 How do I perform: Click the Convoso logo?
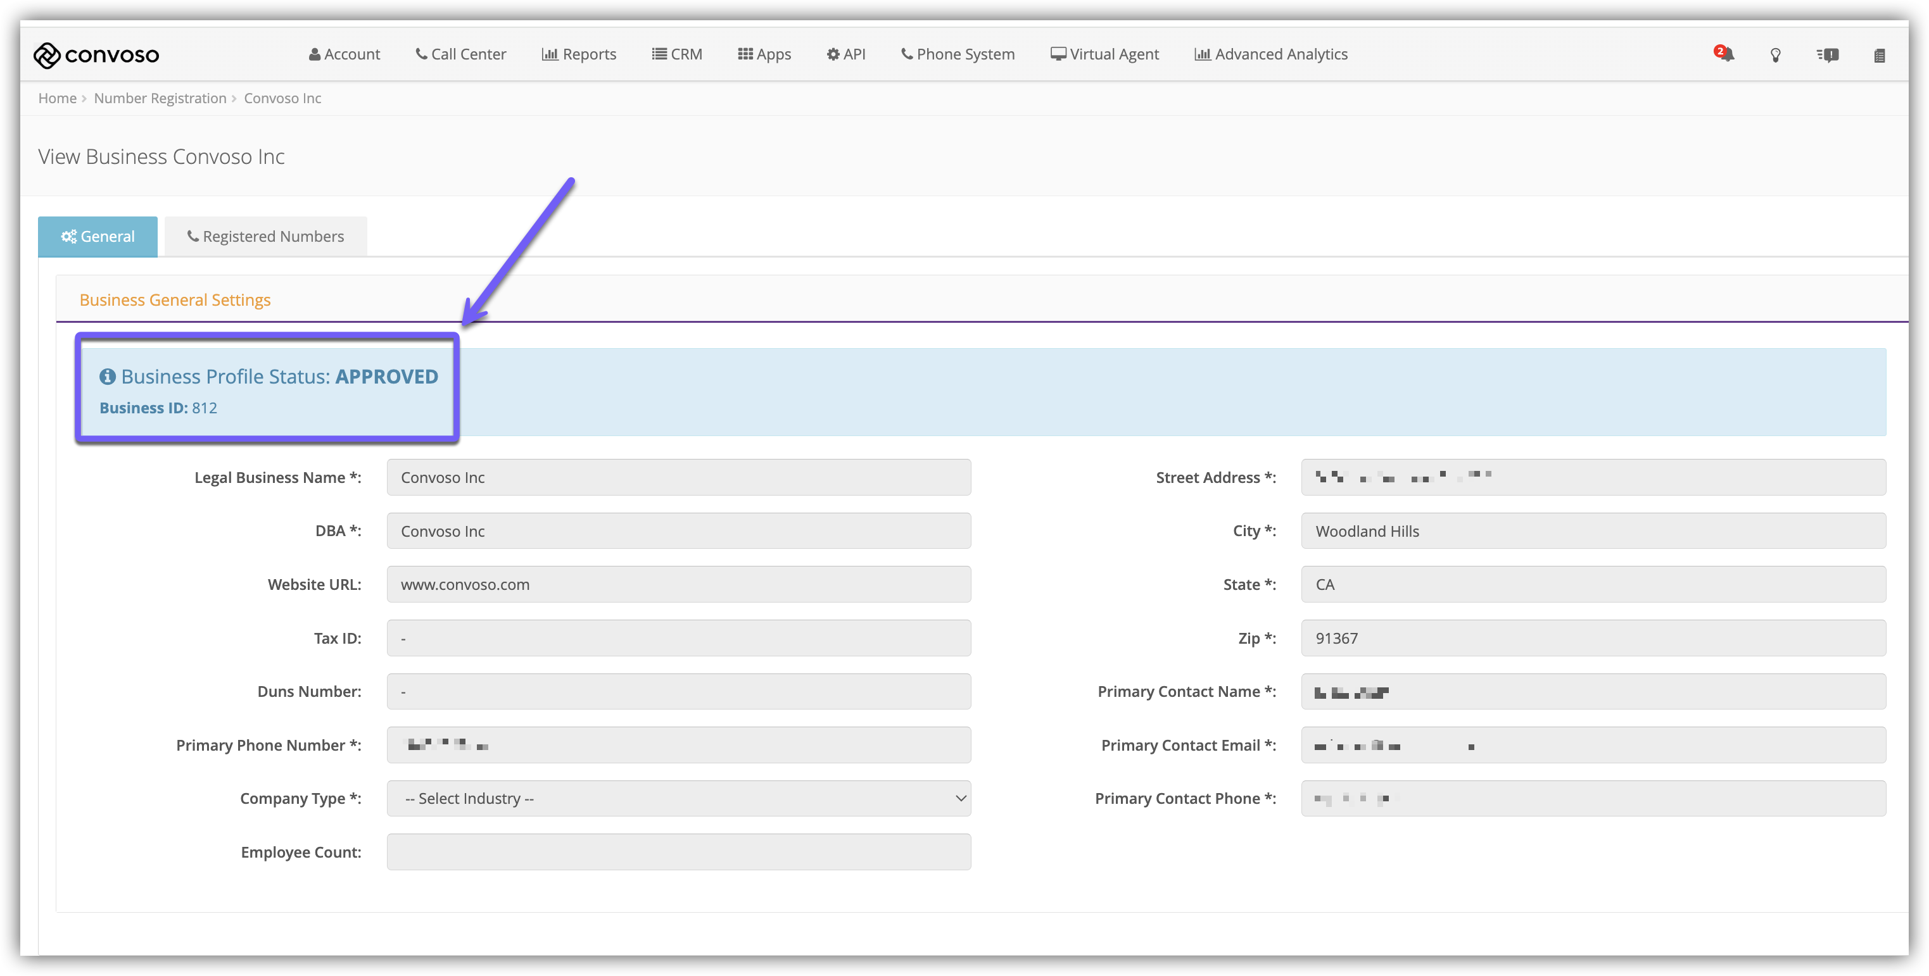(96, 54)
